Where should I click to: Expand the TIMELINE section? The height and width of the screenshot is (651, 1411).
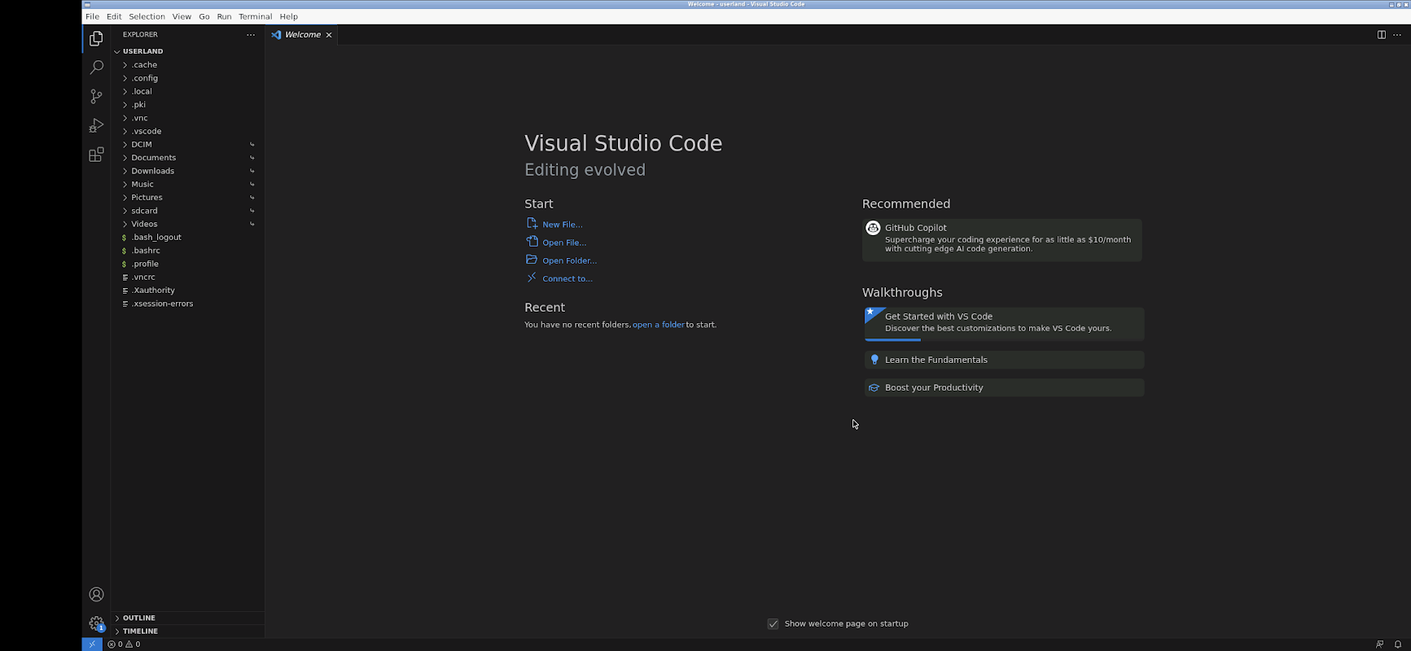(140, 631)
